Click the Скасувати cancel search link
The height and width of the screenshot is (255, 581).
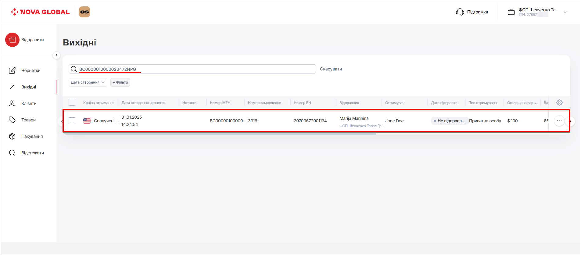click(331, 69)
